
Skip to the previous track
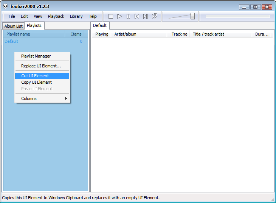137,16
